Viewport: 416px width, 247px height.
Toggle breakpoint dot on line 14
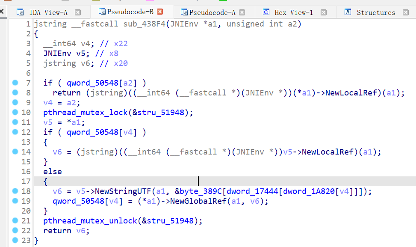(x=15, y=152)
